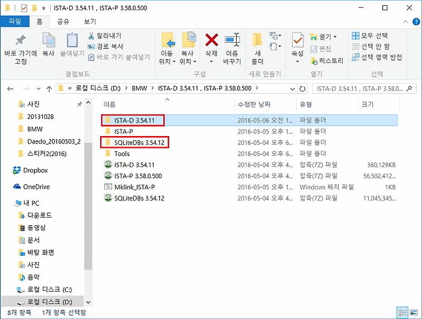Refresh the current folder view

(x=302, y=89)
